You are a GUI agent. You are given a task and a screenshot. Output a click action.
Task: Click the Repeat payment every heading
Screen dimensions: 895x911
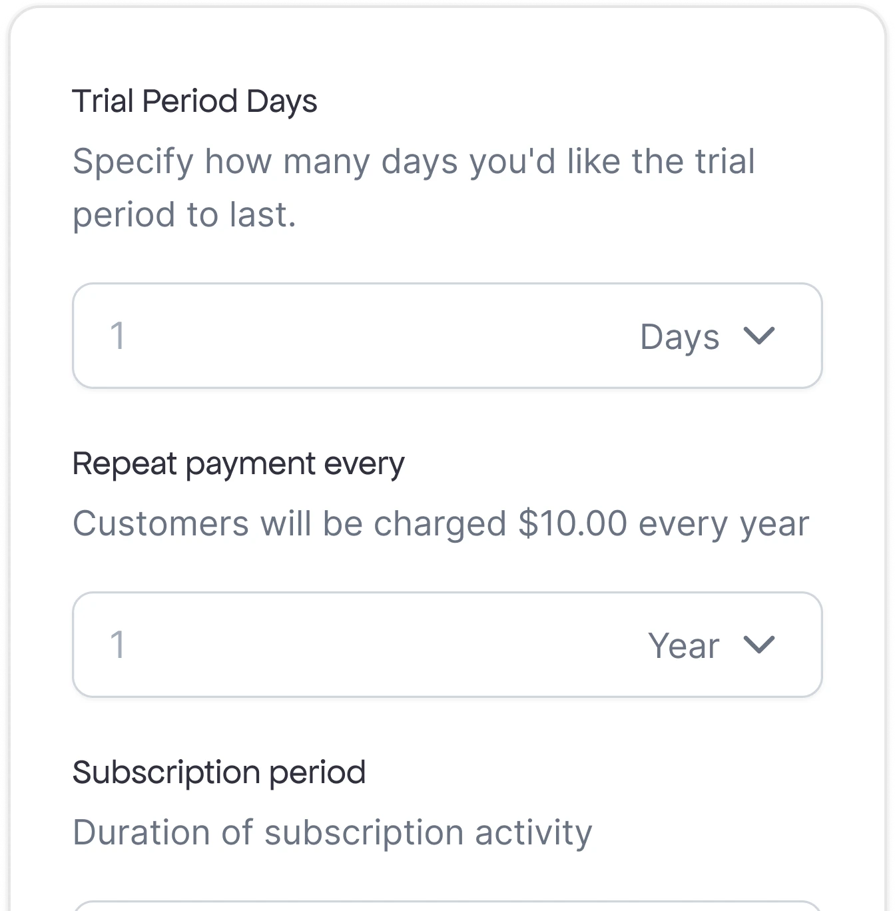(x=239, y=462)
